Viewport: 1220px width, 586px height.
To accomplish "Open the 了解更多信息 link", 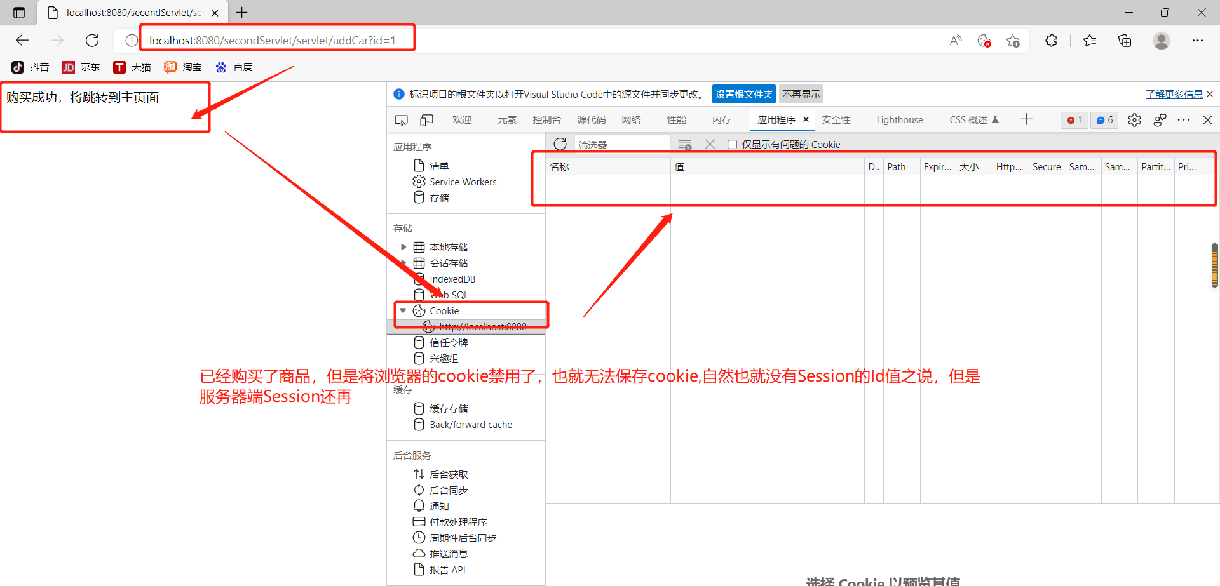I will 1174,95.
